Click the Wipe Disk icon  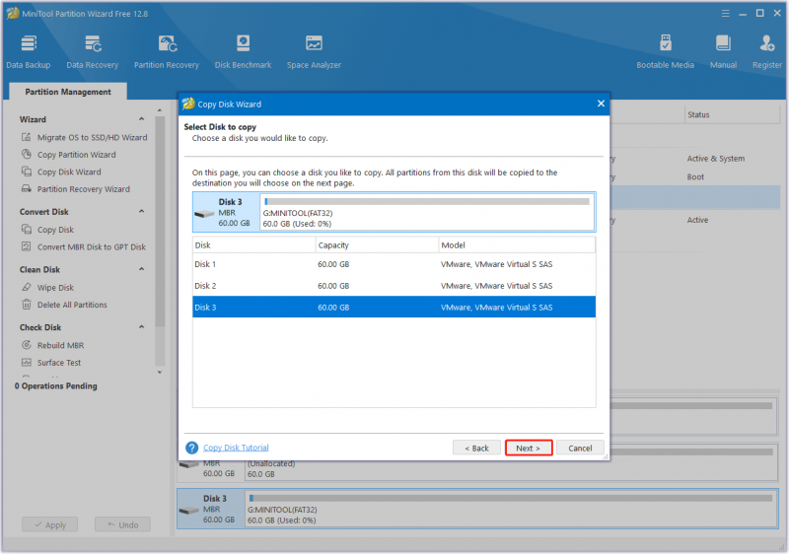tap(27, 287)
